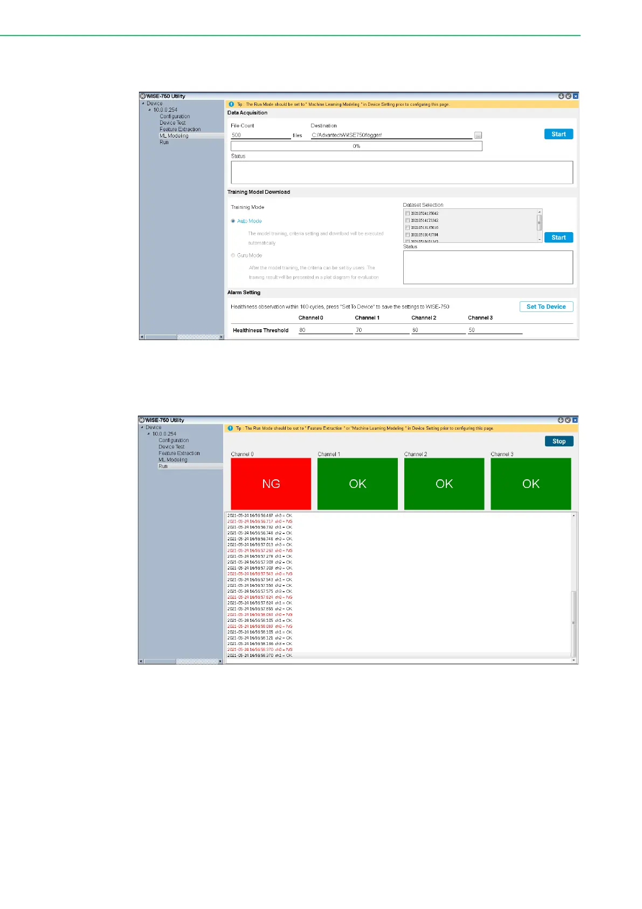Click the down-arrow title bar icon above Stop button
Image resolution: width=642 pixels, height=909 pixels.
tap(560, 420)
